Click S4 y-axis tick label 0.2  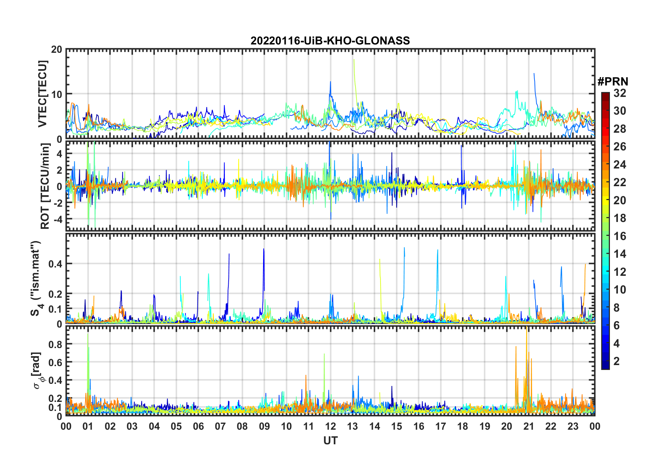click(56, 294)
